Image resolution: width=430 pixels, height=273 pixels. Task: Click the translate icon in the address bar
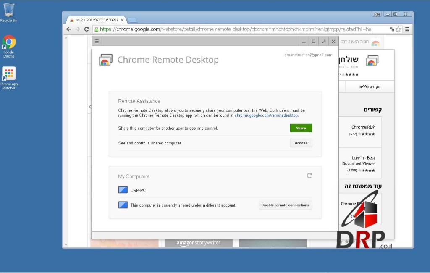pos(391,29)
